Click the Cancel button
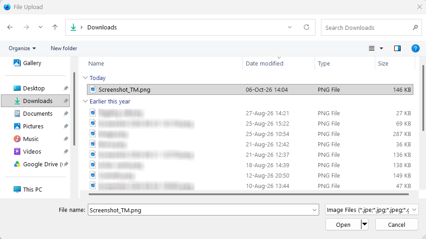Viewport: 426px width, 239px height. 397,225
